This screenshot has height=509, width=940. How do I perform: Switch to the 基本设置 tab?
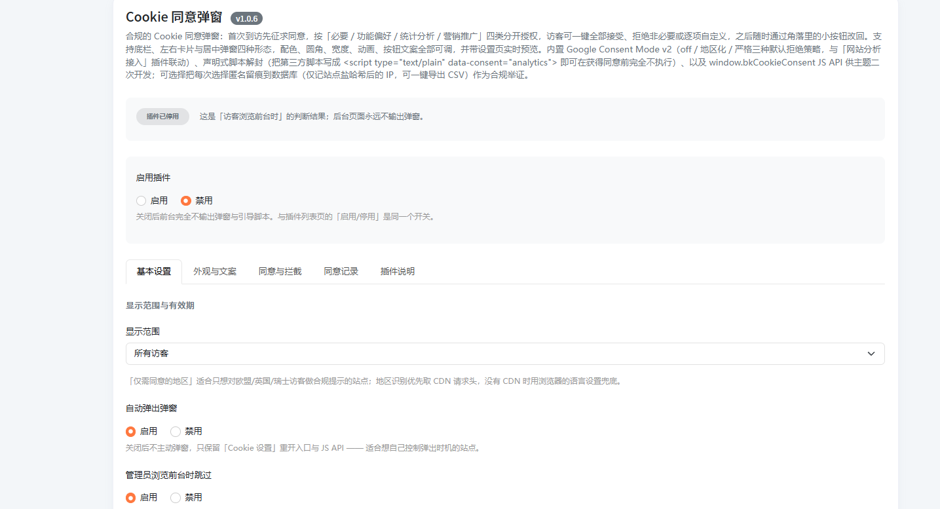pyautogui.click(x=154, y=271)
